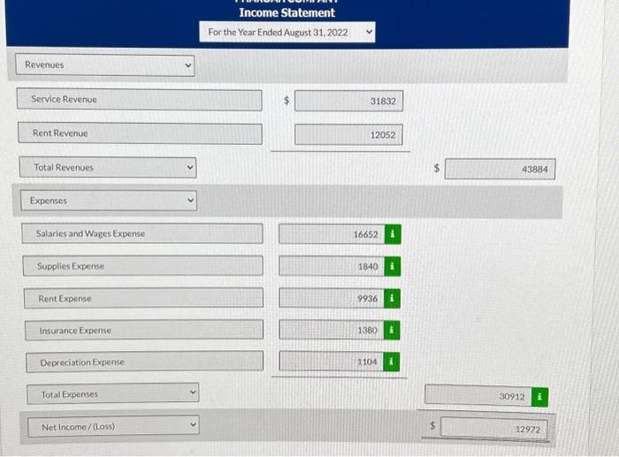This screenshot has width=619, height=457.
Task: Click the Depreciation Expense amount field 1104
Action: (332, 362)
